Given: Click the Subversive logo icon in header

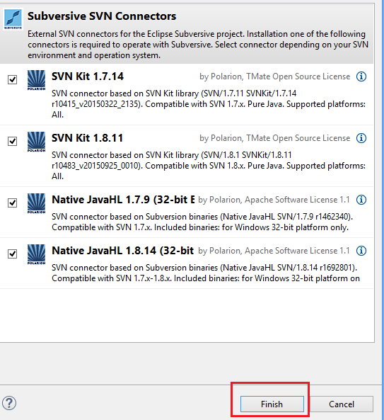Looking at the screenshot, I should click(x=13, y=19).
